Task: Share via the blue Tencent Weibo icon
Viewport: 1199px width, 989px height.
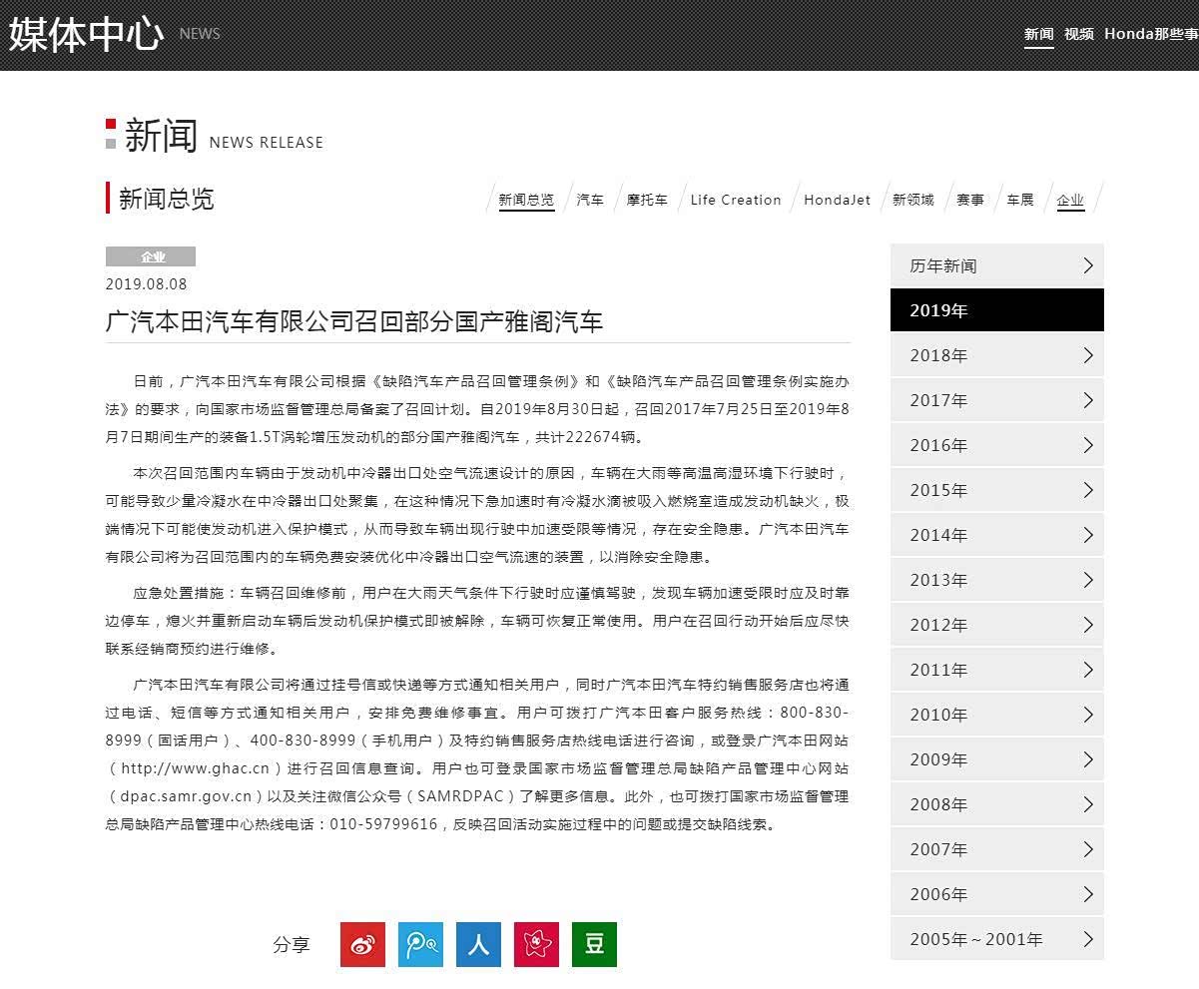Action: click(x=420, y=944)
